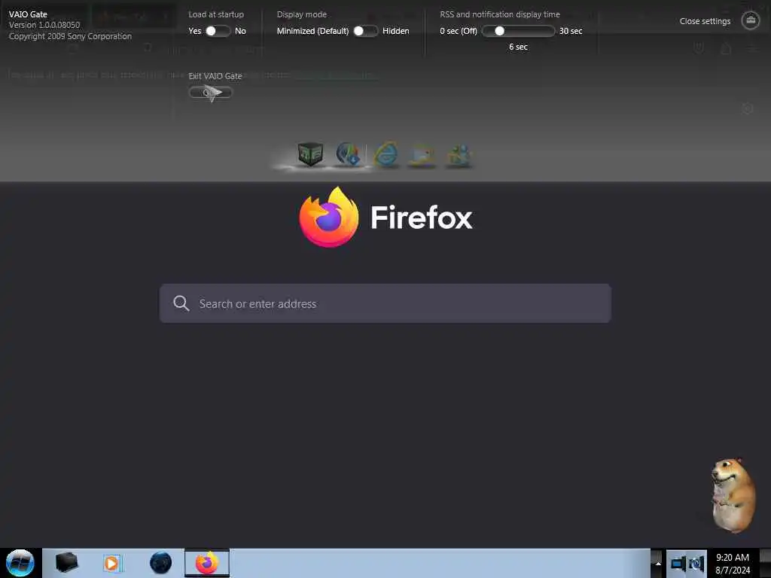
Task: Click the '30 sec' slider label
Action: (571, 31)
